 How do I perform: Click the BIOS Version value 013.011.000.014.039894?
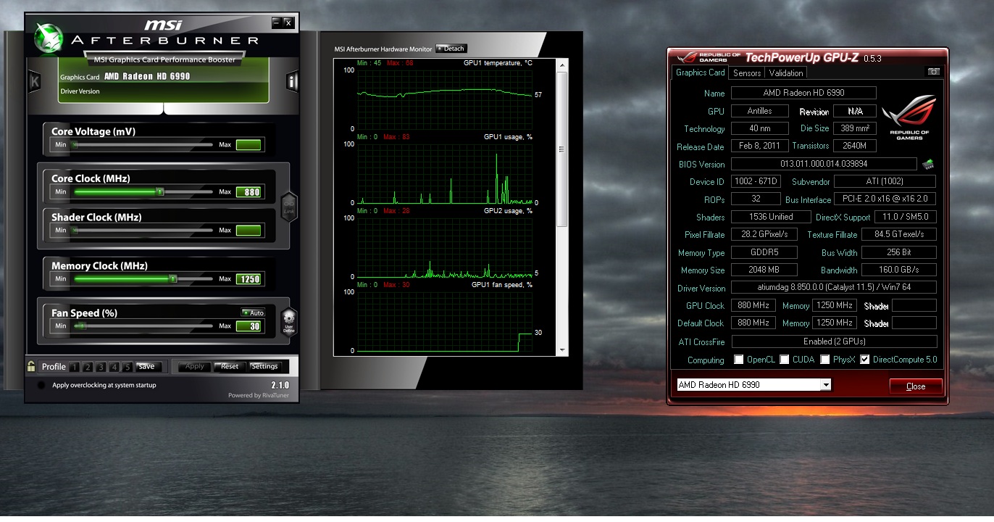[x=824, y=164]
